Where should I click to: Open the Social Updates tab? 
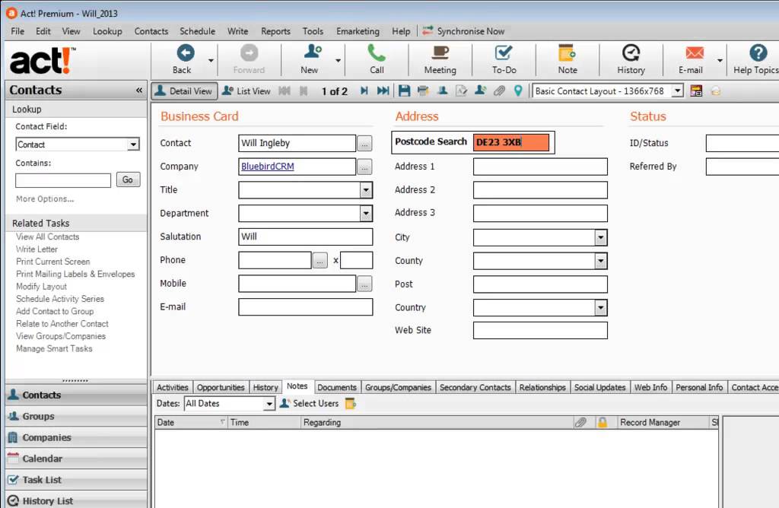point(599,387)
